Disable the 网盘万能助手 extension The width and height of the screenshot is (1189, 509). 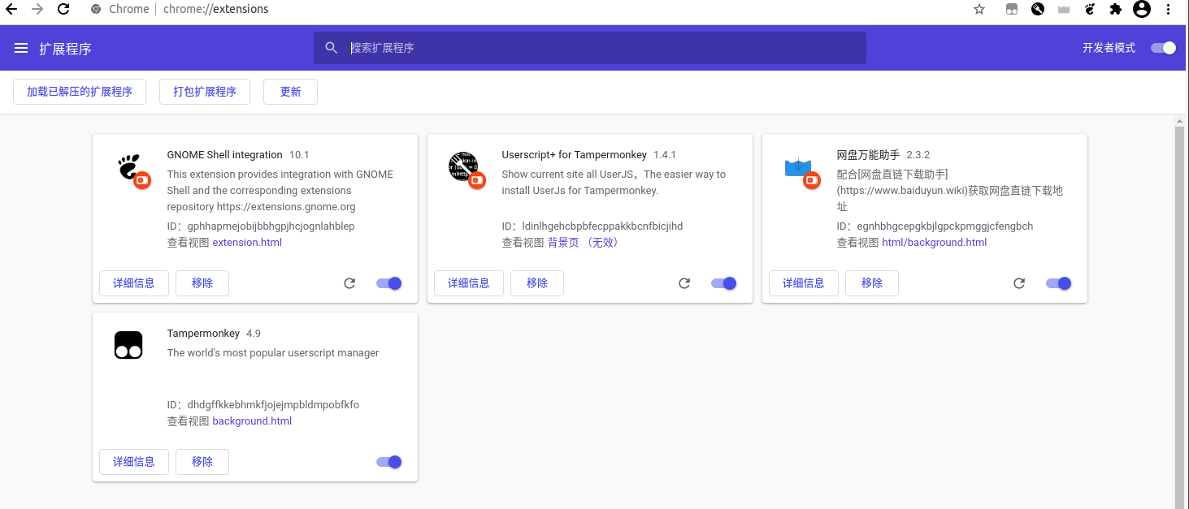(x=1059, y=283)
